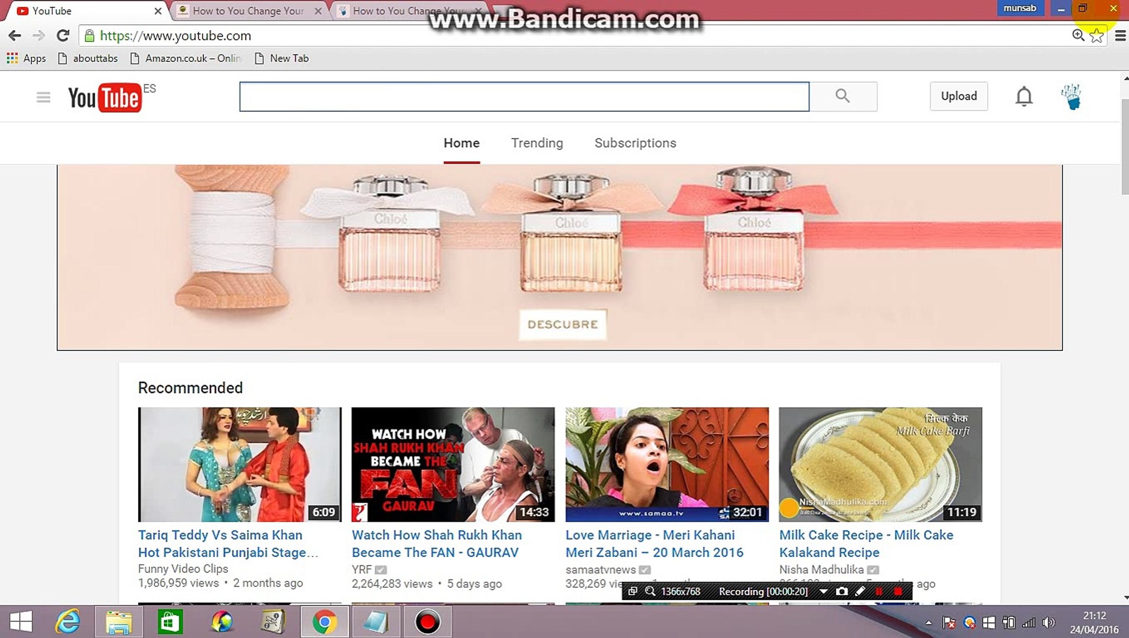Image resolution: width=1129 pixels, height=638 pixels.
Task: Open YouTube notifications via the bell icon
Action: pos(1024,96)
